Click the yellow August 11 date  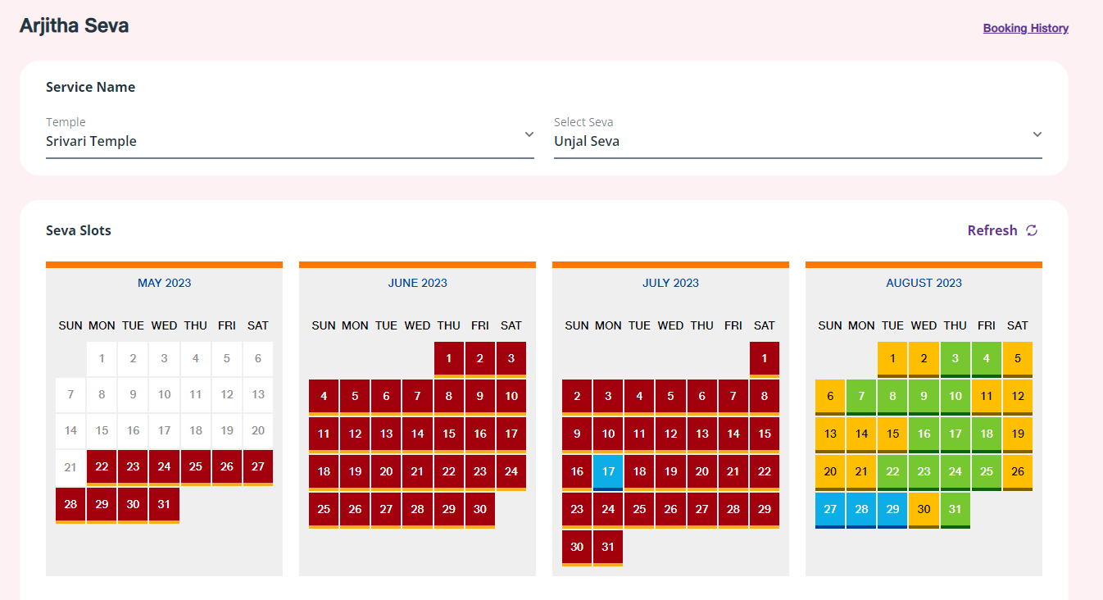(987, 398)
